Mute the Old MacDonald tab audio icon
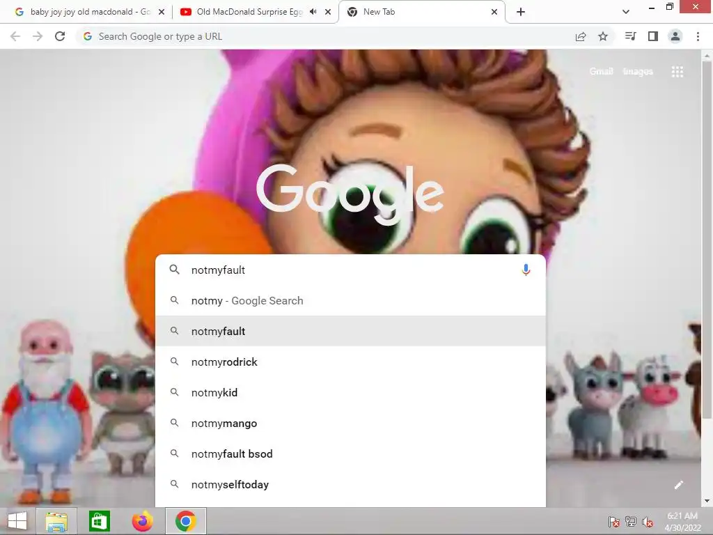 point(313,12)
